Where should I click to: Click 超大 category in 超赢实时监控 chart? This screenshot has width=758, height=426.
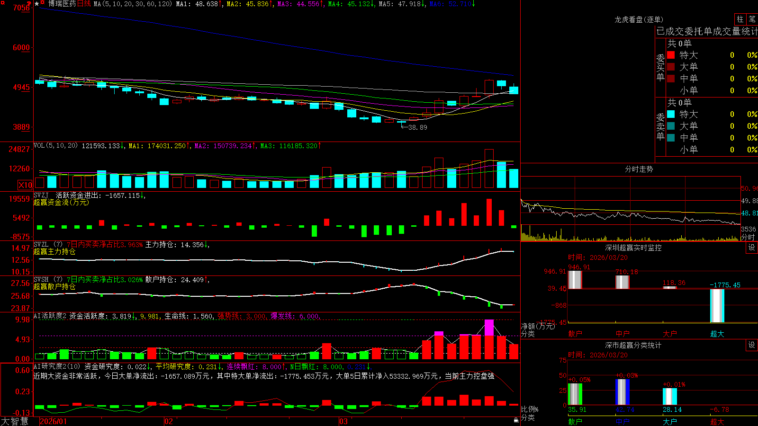[717, 334]
